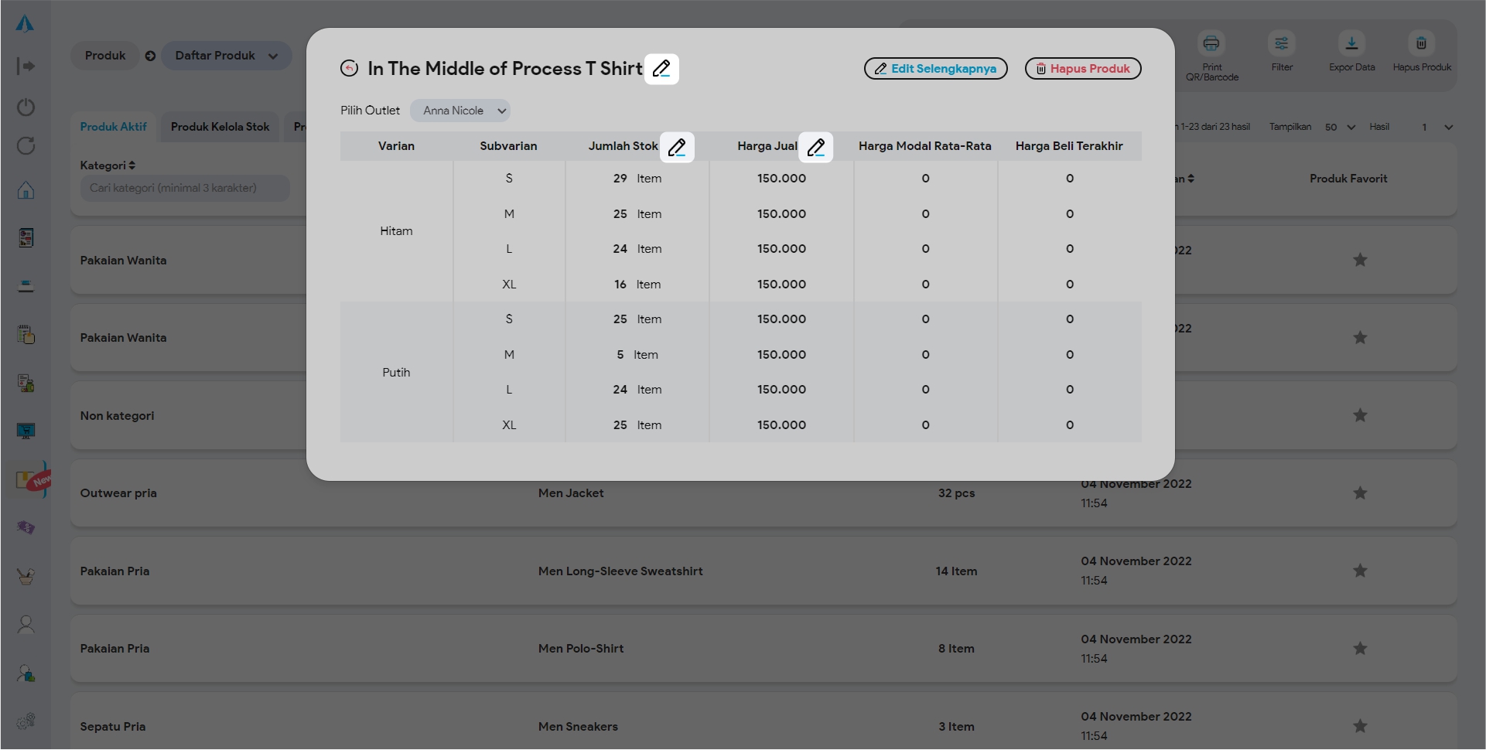Open the home icon in the sidebar
This screenshot has width=1486, height=750.
(26, 190)
